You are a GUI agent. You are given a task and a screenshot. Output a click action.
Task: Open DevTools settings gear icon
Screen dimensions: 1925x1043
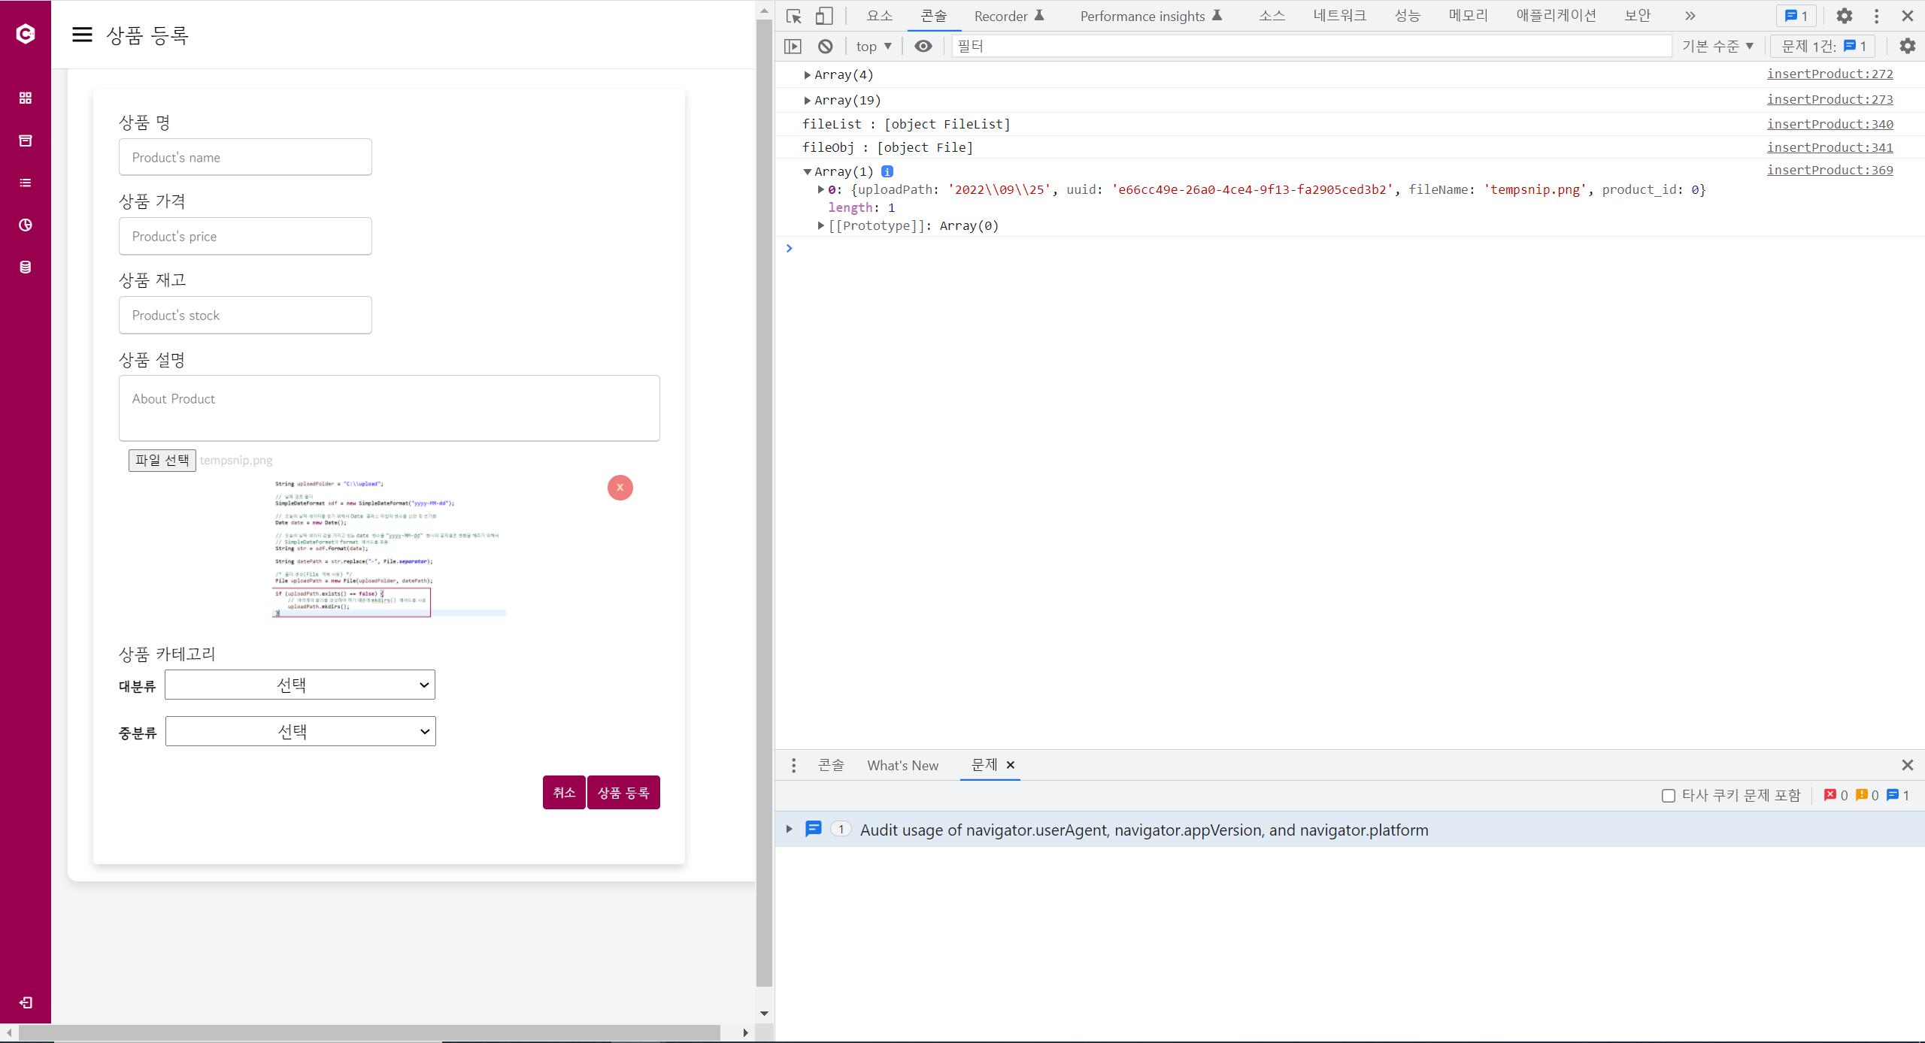point(1844,16)
